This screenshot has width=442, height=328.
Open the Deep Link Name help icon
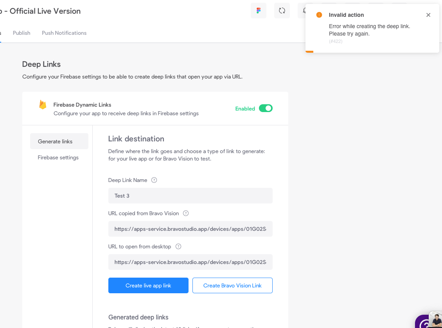pyautogui.click(x=154, y=180)
